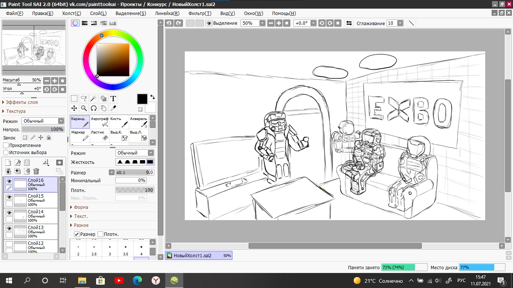
Task: Create a new layer with the blank page icon
Action: 8,162
